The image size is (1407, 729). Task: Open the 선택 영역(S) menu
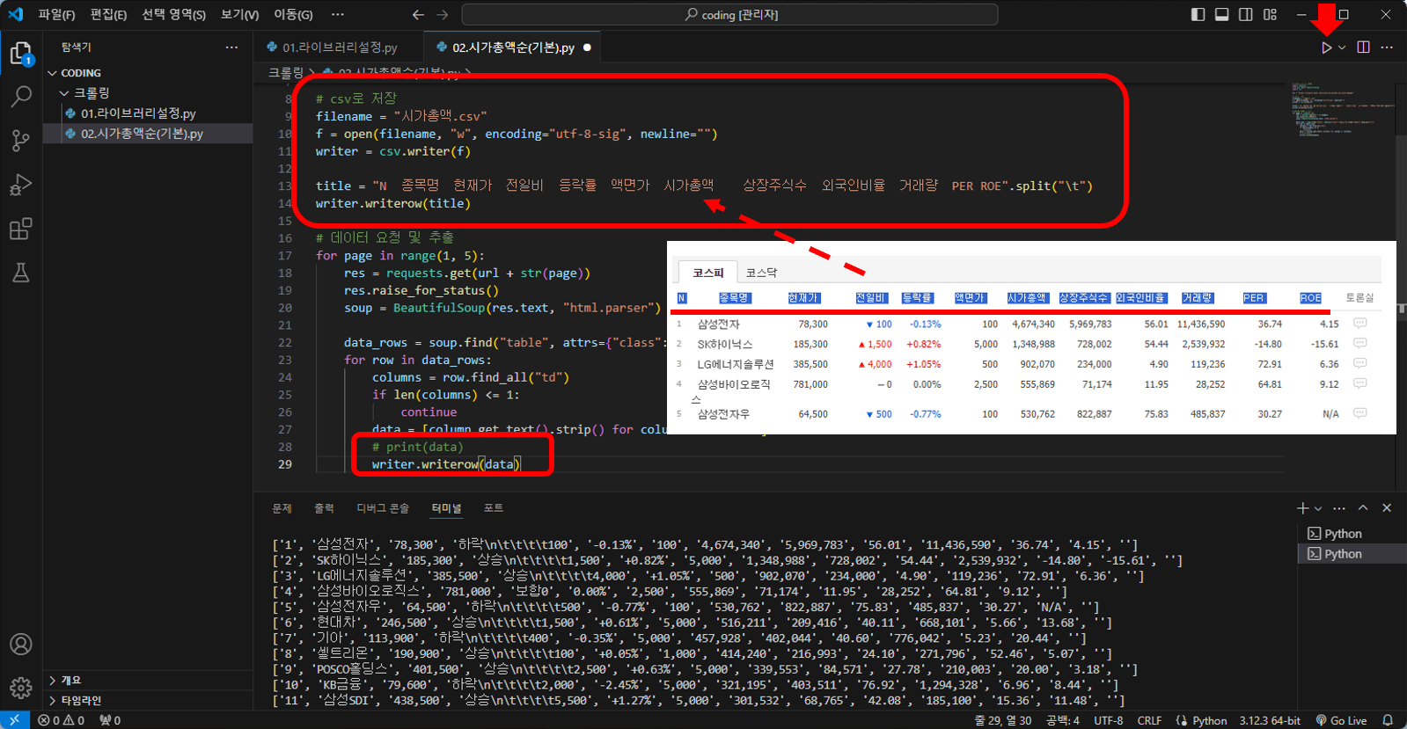(x=173, y=15)
